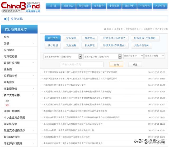Select the ABS sub-item
The height and width of the screenshot is (147, 169).
pyautogui.click(x=7, y=101)
